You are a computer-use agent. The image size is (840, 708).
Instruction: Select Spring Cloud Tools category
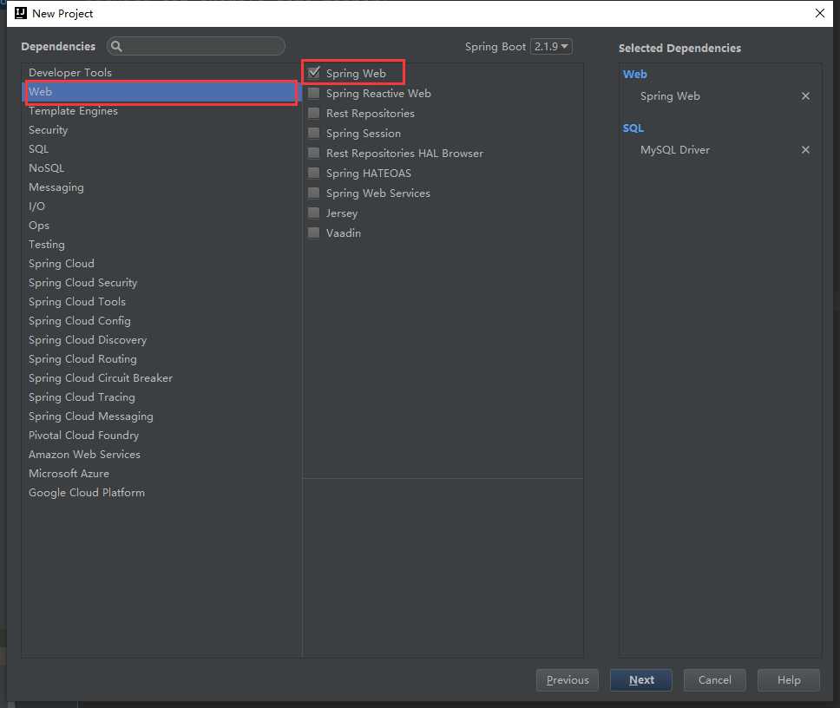(x=161, y=302)
